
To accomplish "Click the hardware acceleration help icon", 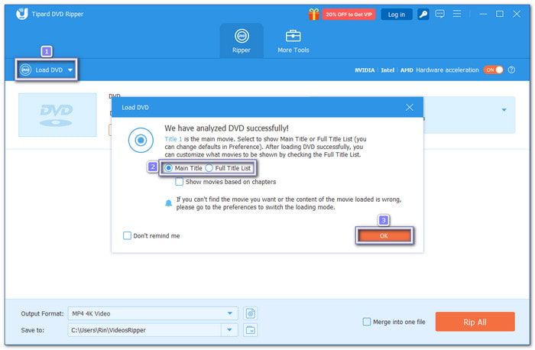I will 511,70.
